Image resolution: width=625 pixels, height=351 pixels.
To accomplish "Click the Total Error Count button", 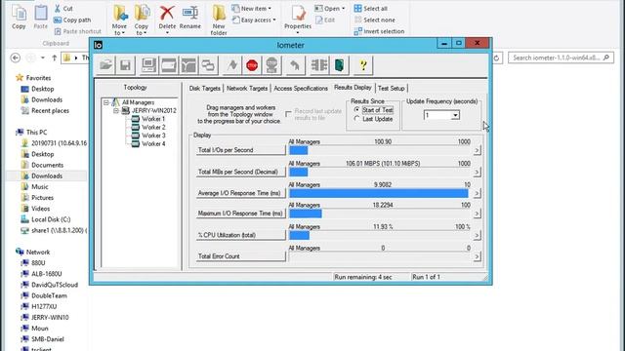I will (x=241, y=256).
